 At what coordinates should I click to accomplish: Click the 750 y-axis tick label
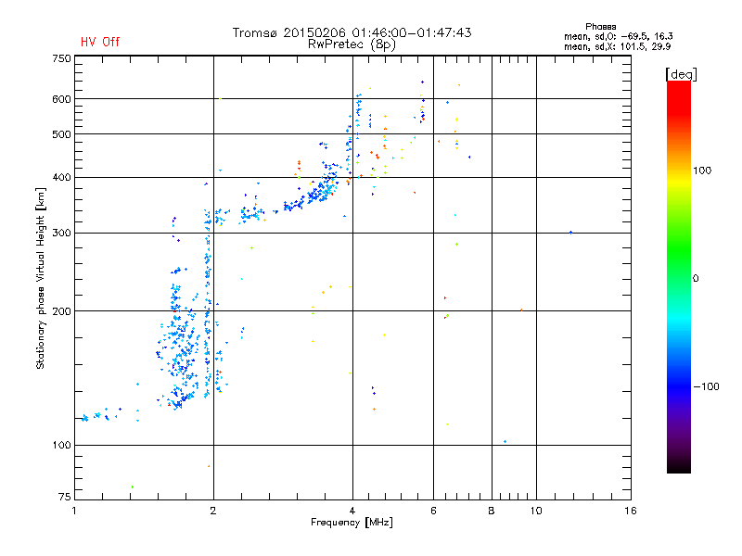61,58
